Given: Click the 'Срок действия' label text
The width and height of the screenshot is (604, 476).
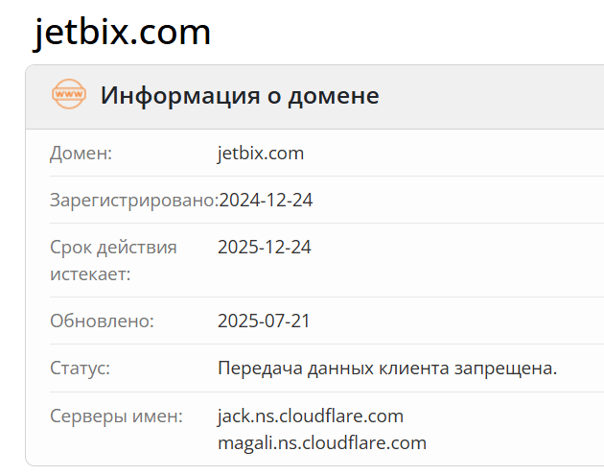Looking at the screenshot, I should (113, 248).
